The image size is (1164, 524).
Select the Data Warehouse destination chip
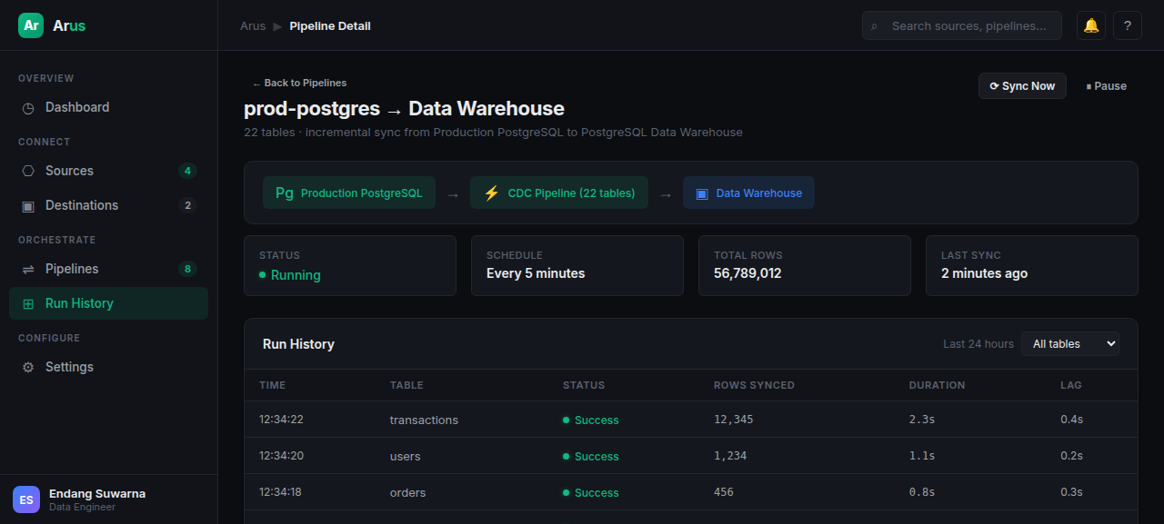tap(748, 193)
